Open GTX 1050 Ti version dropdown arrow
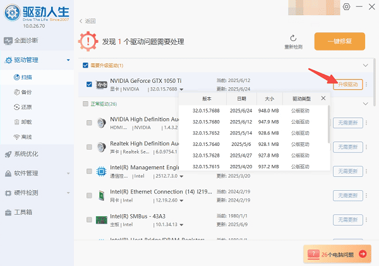Viewport: 379px width, 266px height. click(x=182, y=90)
